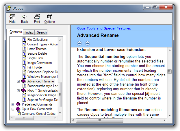Click the Enhanced Replace topic icon
This screenshot has width=180, height=131.
click(24, 72)
